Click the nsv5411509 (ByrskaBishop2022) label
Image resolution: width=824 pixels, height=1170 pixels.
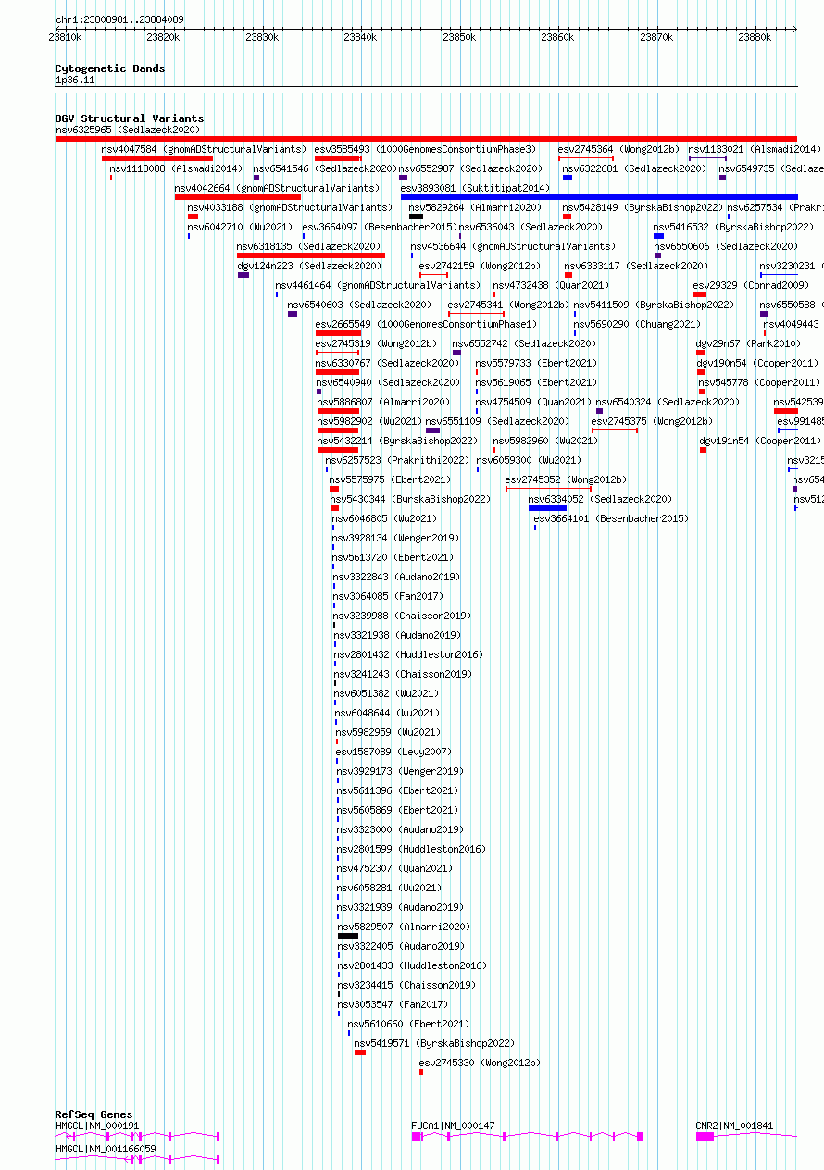654,305
